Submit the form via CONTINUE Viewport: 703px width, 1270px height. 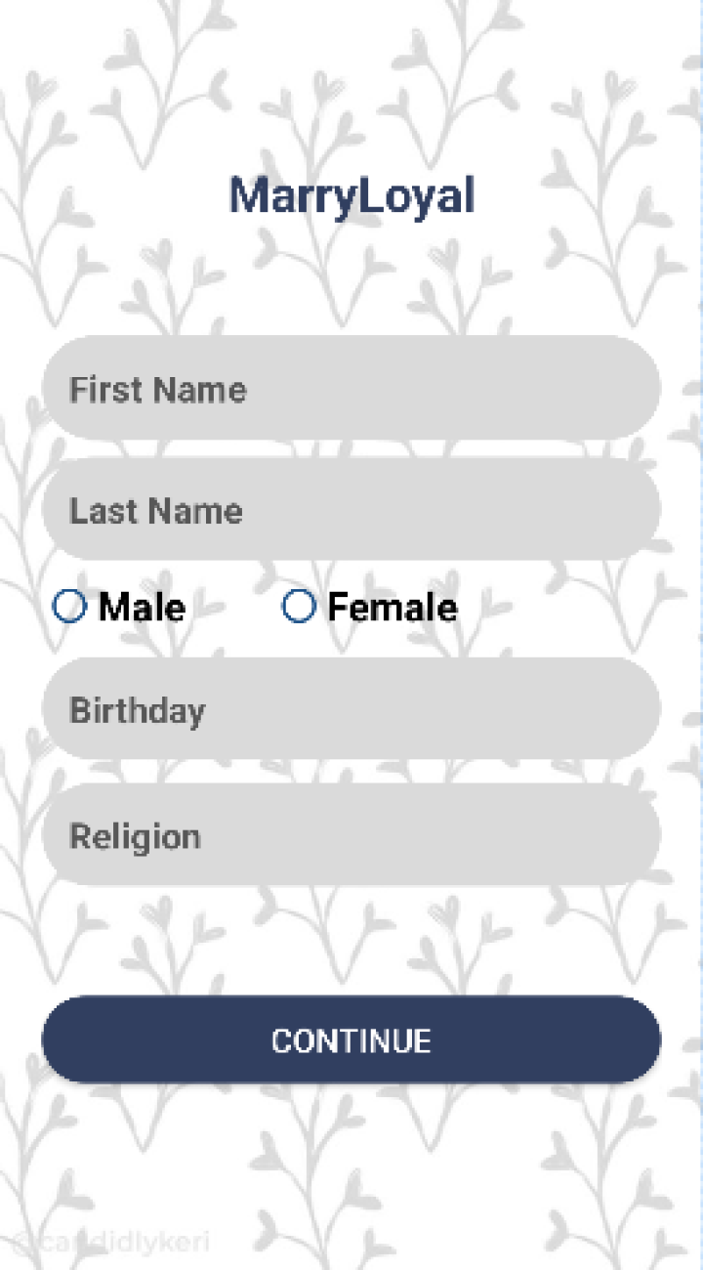coord(351,1039)
